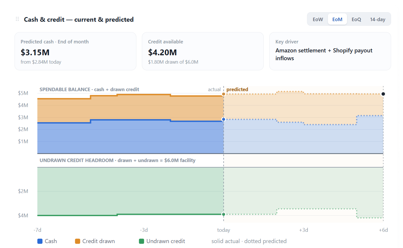403x248 pixels.
Task: Click the dark end-of-month marker at +6d
Action: pos(383,94)
